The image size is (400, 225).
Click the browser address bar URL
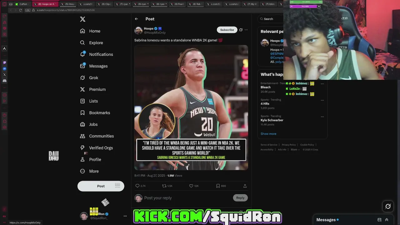66,10
